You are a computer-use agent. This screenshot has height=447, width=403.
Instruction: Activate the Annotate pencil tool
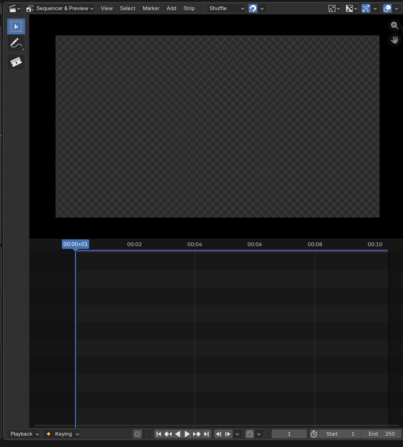16,43
